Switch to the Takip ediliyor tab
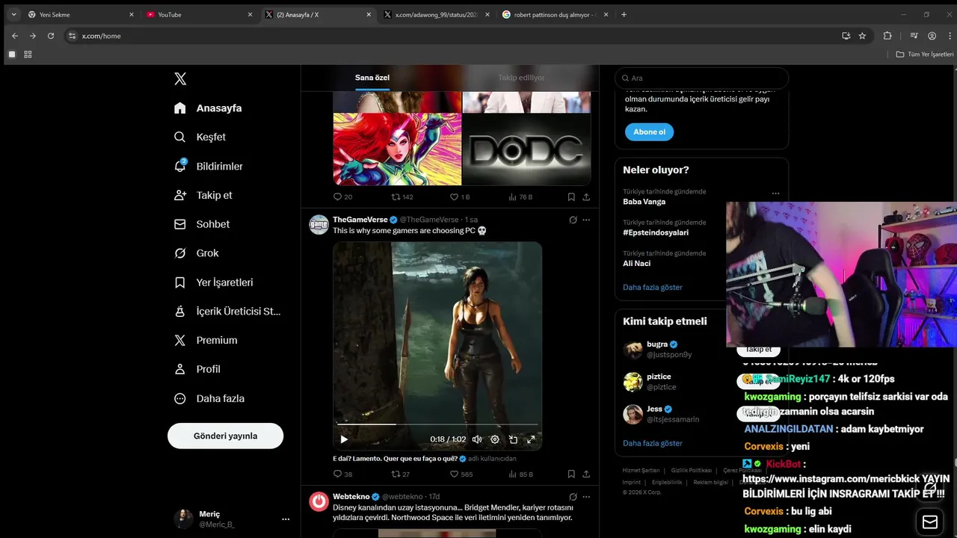 [x=521, y=78]
